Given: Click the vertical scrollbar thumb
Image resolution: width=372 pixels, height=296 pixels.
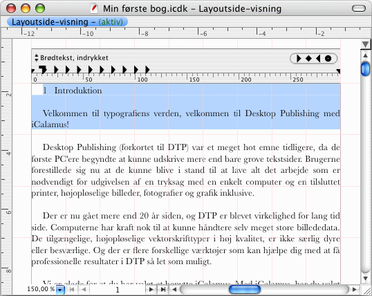Looking at the screenshot, I should 366,69.
